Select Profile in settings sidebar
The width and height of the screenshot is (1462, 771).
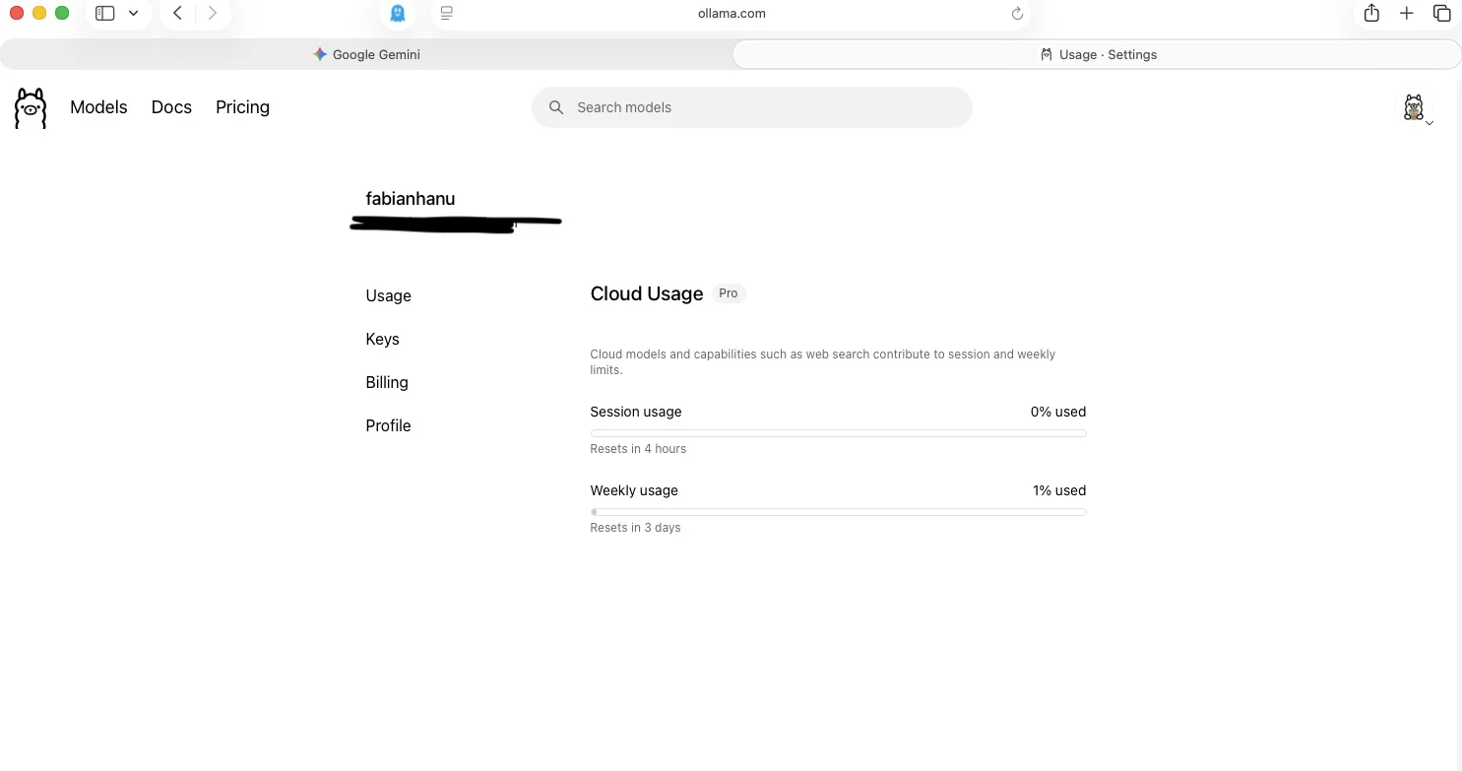tap(388, 425)
